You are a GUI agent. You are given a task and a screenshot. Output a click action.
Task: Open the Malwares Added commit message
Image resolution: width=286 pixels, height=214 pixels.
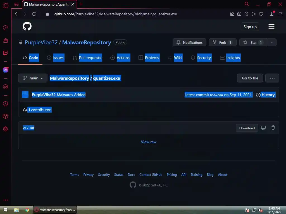(x=71, y=95)
